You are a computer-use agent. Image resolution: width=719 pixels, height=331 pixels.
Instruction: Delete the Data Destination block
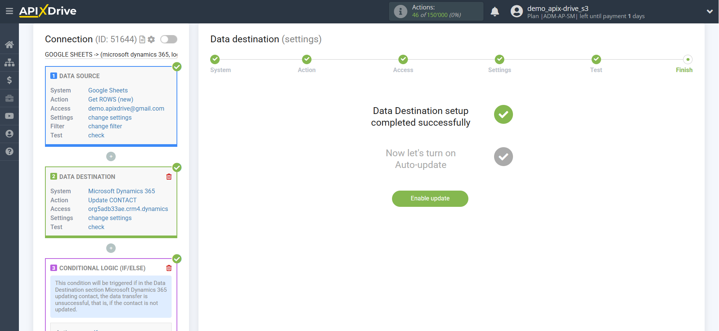169,177
